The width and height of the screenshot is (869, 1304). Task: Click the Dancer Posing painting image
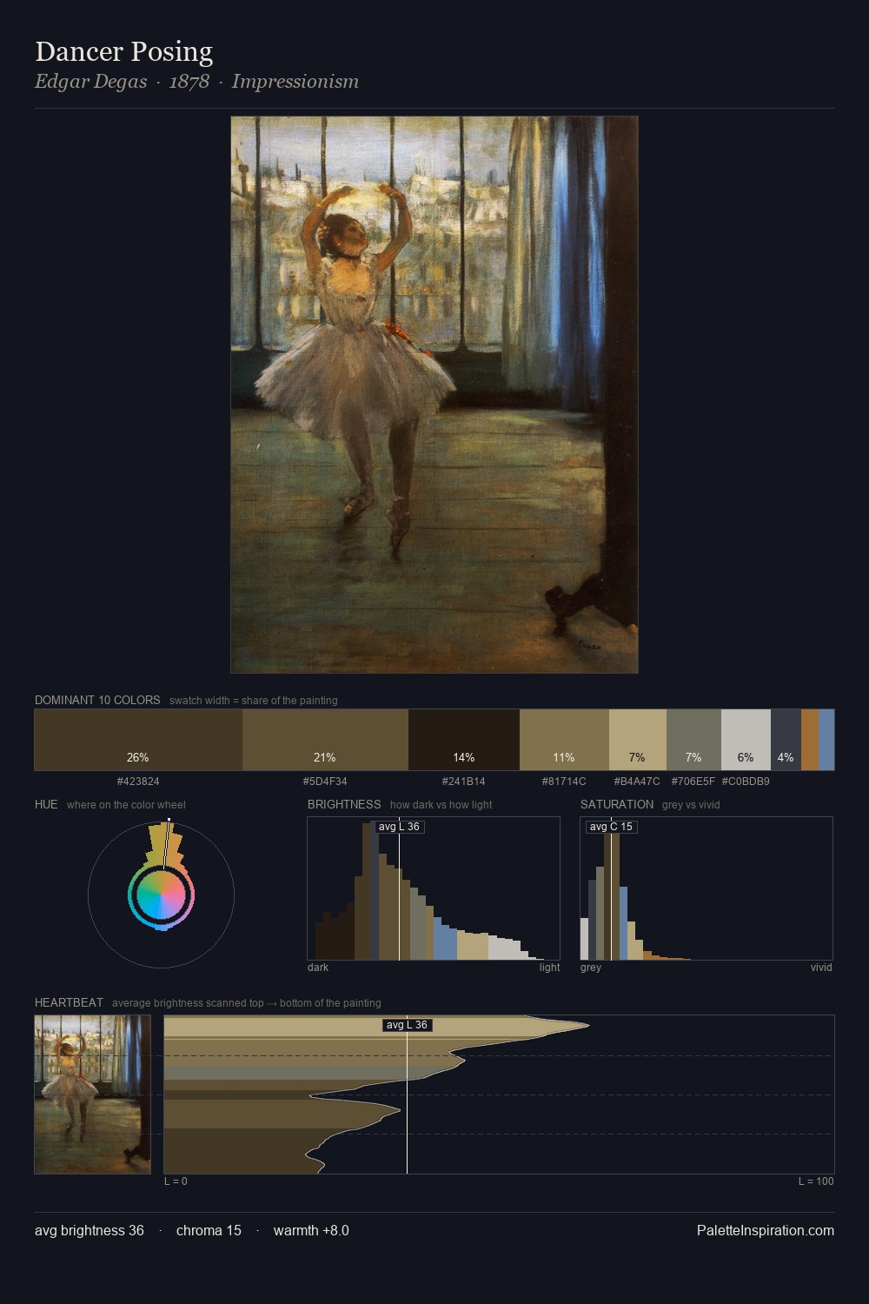click(x=434, y=395)
